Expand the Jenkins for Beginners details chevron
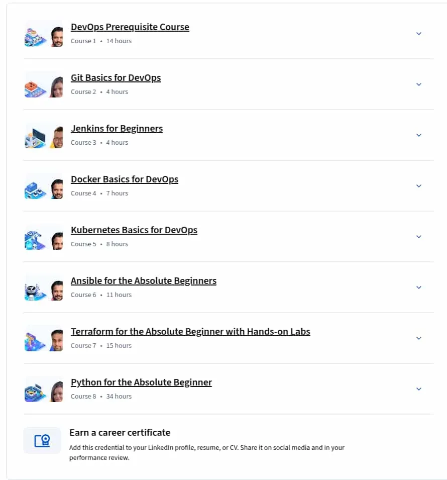The image size is (447, 480). coord(419,135)
